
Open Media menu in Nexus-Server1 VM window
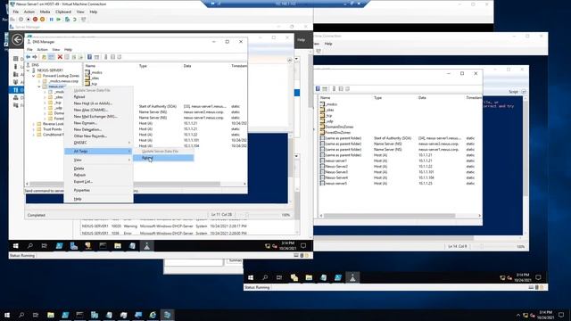tap(46, 12)
